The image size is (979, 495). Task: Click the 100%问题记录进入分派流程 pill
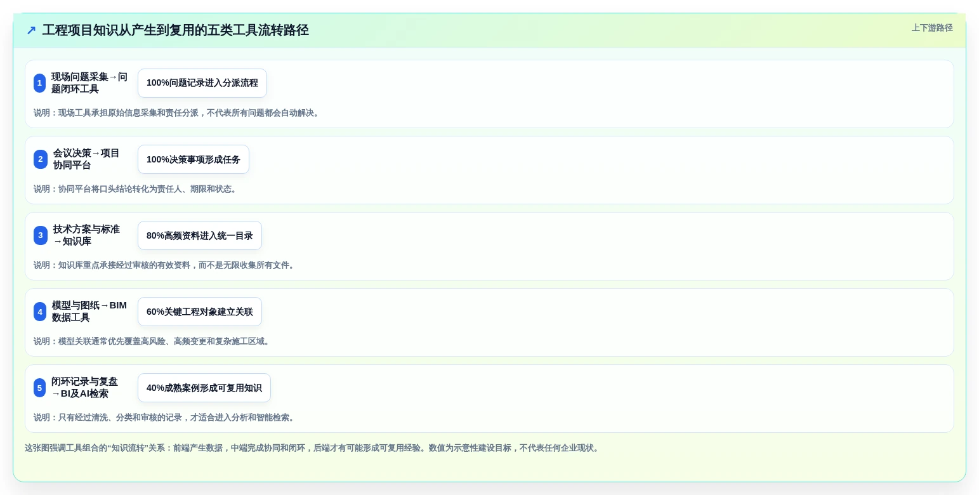tap(202, 83)
